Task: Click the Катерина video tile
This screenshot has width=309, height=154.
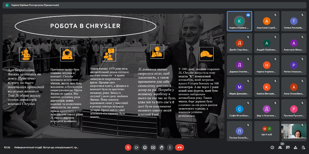Action: tap(294, 131)
